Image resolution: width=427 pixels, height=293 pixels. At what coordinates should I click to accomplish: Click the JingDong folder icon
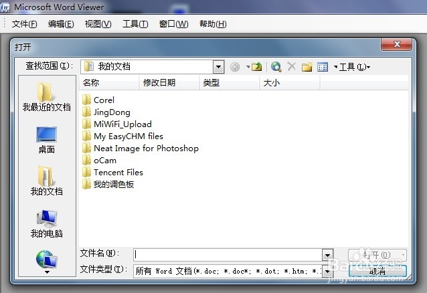86,112
